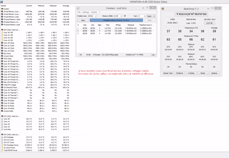
Task: Click the Options button in RealTemp
Action: pos(214,73)
